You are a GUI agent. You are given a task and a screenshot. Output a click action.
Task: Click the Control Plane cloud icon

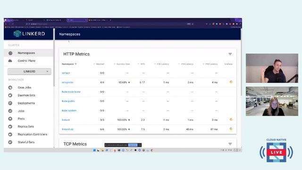click(x=10, y=61)
